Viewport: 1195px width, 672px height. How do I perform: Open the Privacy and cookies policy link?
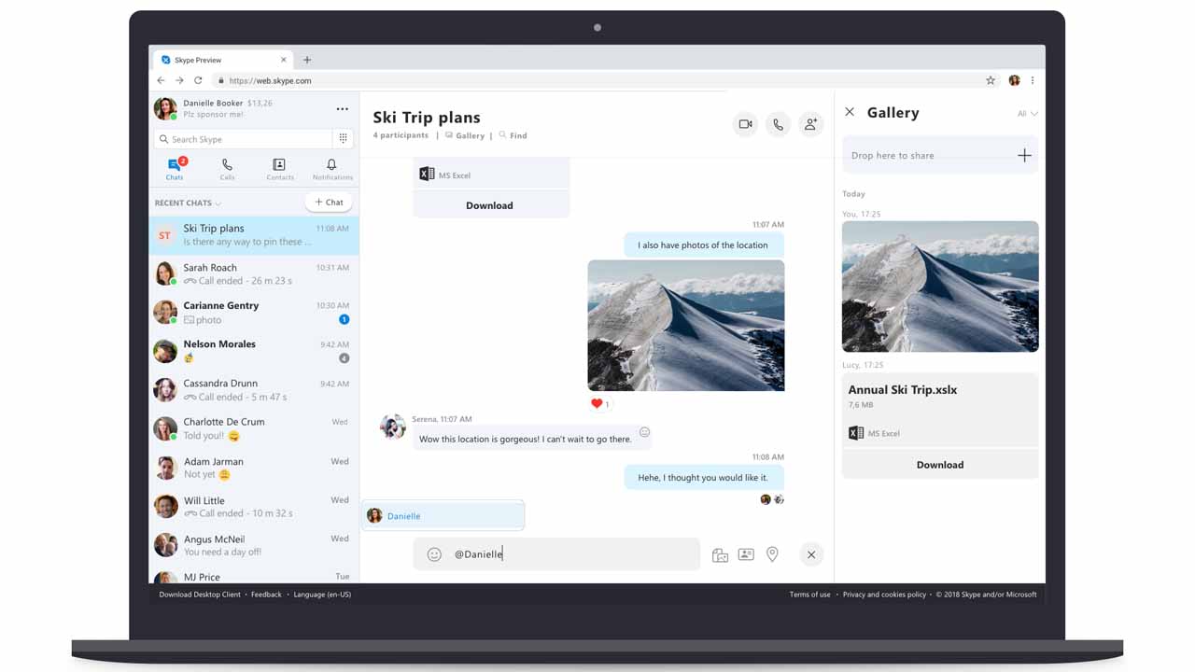click(884, 595)
